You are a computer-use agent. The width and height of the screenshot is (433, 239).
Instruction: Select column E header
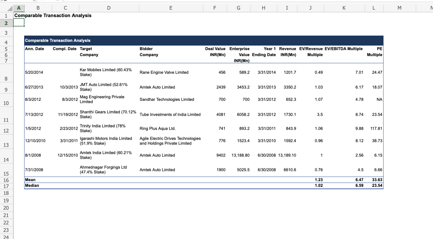pyautogui.click(x=171, y=8)
